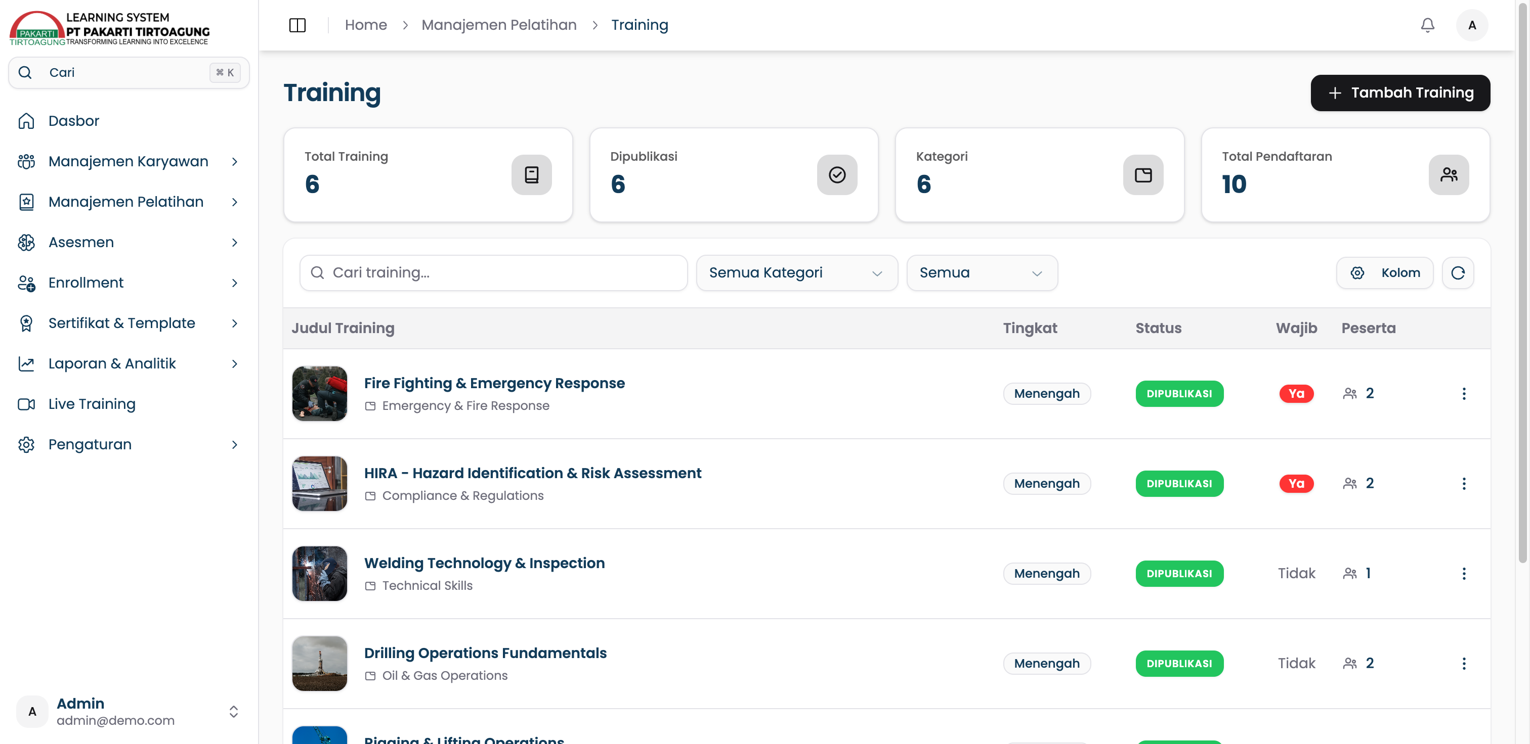
Task: Open Laporan & Analitik menu item
Action: coord(129,364)
